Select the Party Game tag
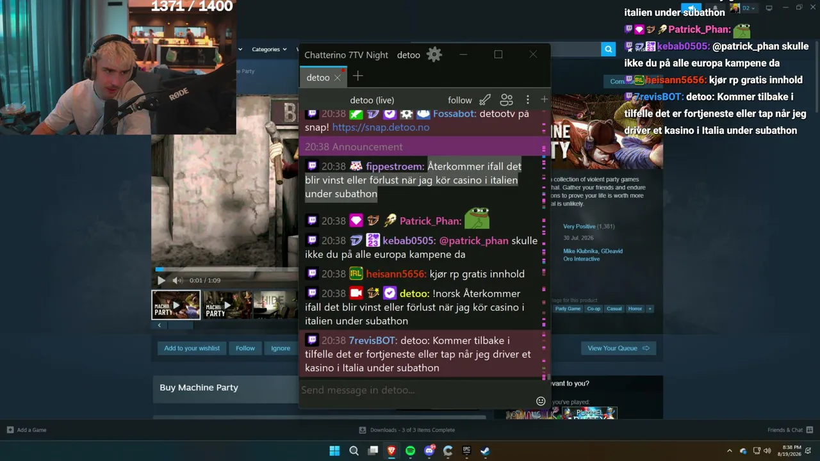Screen dimensions: 820x461 click(x=568, y=309)
